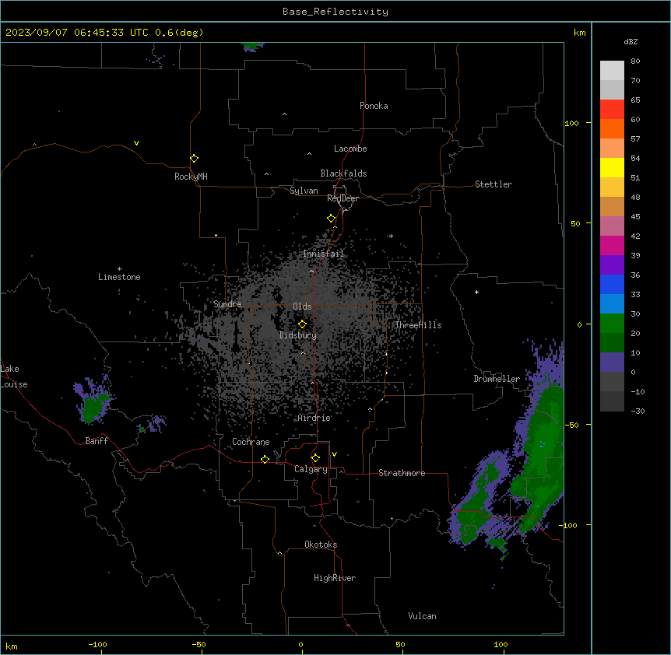
Task: Click the HighRiver label
Action: click(x=335, y=578)
